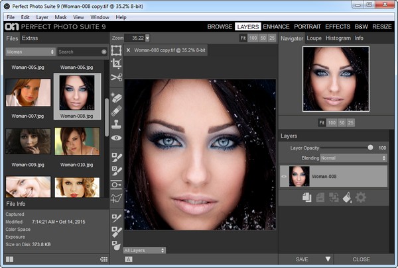The image size is (398, 268).
Task: Expand the Woman folder dropdown
Action: pos(29,52)
